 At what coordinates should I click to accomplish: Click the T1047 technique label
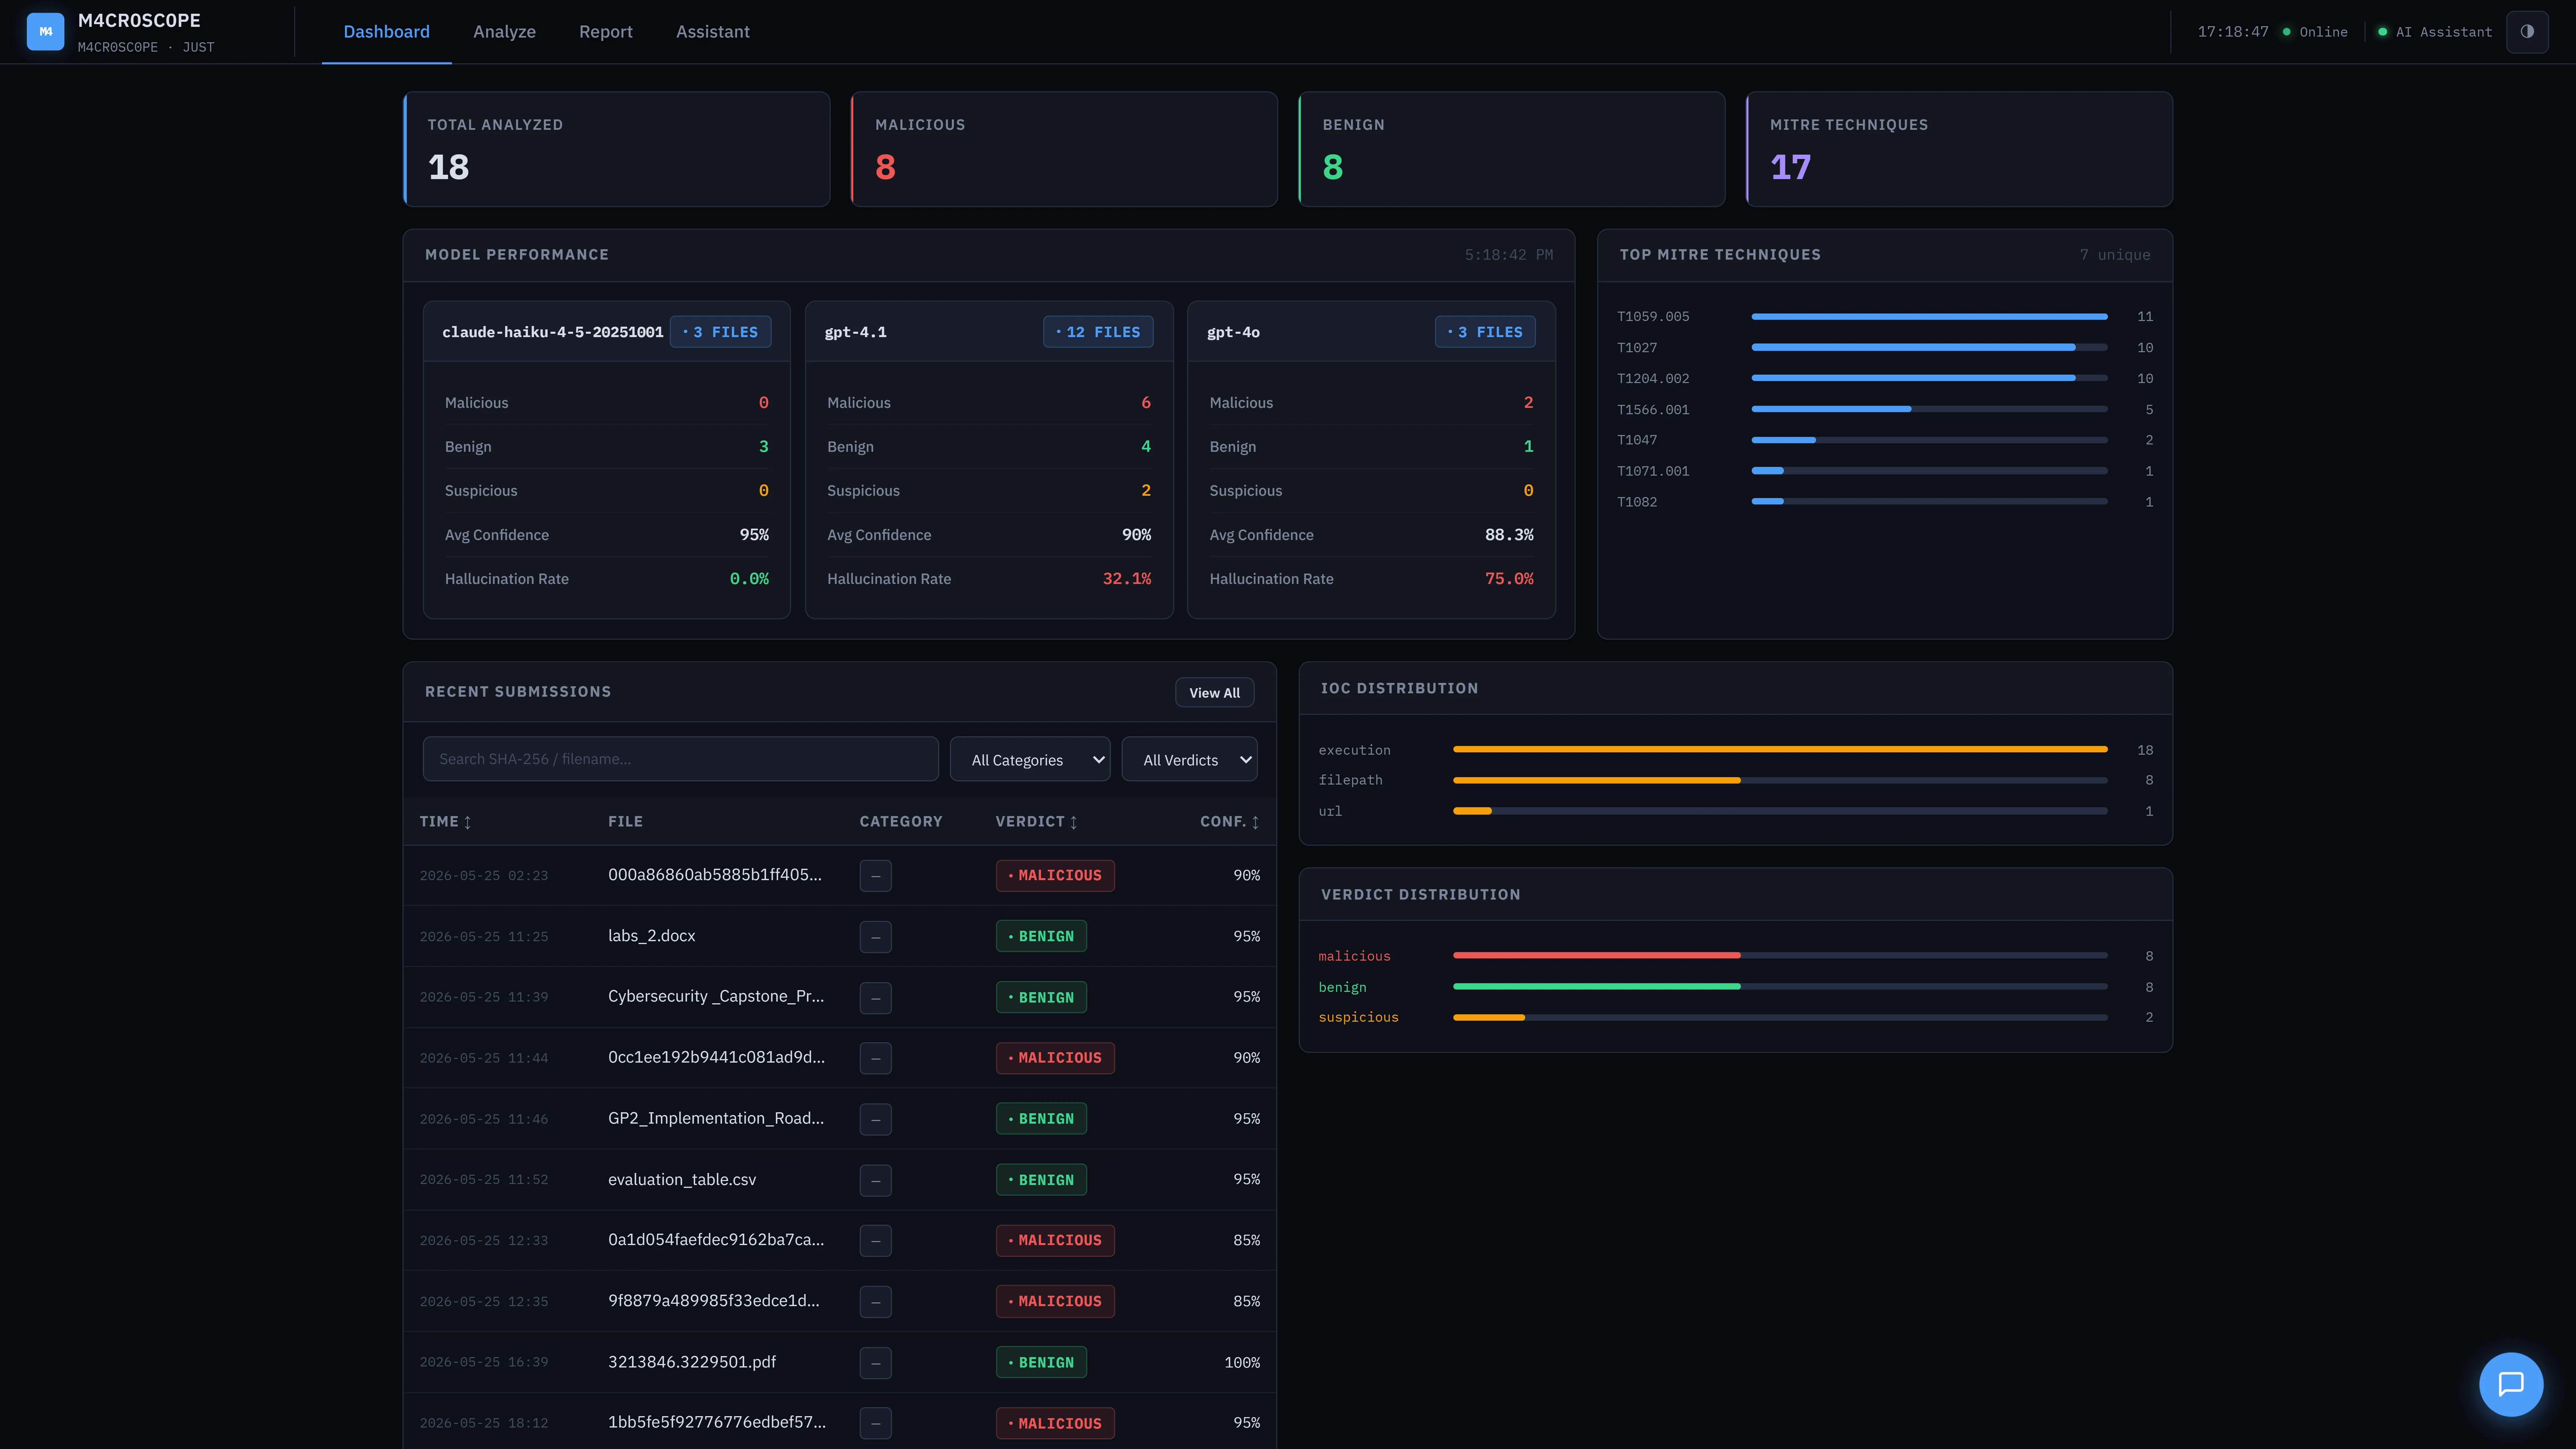click(1637, 440)
